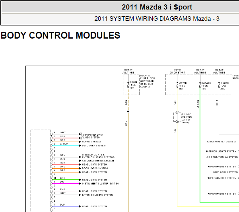Click the "YEL" label below J/C C-47
239x212 pixels.
pyautogui.click(x=175, y=130)
